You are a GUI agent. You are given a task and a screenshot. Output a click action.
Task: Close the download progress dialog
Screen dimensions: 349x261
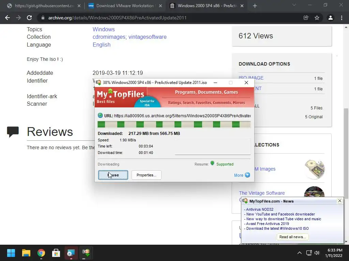pyautogui.click(x=246, y=83)
